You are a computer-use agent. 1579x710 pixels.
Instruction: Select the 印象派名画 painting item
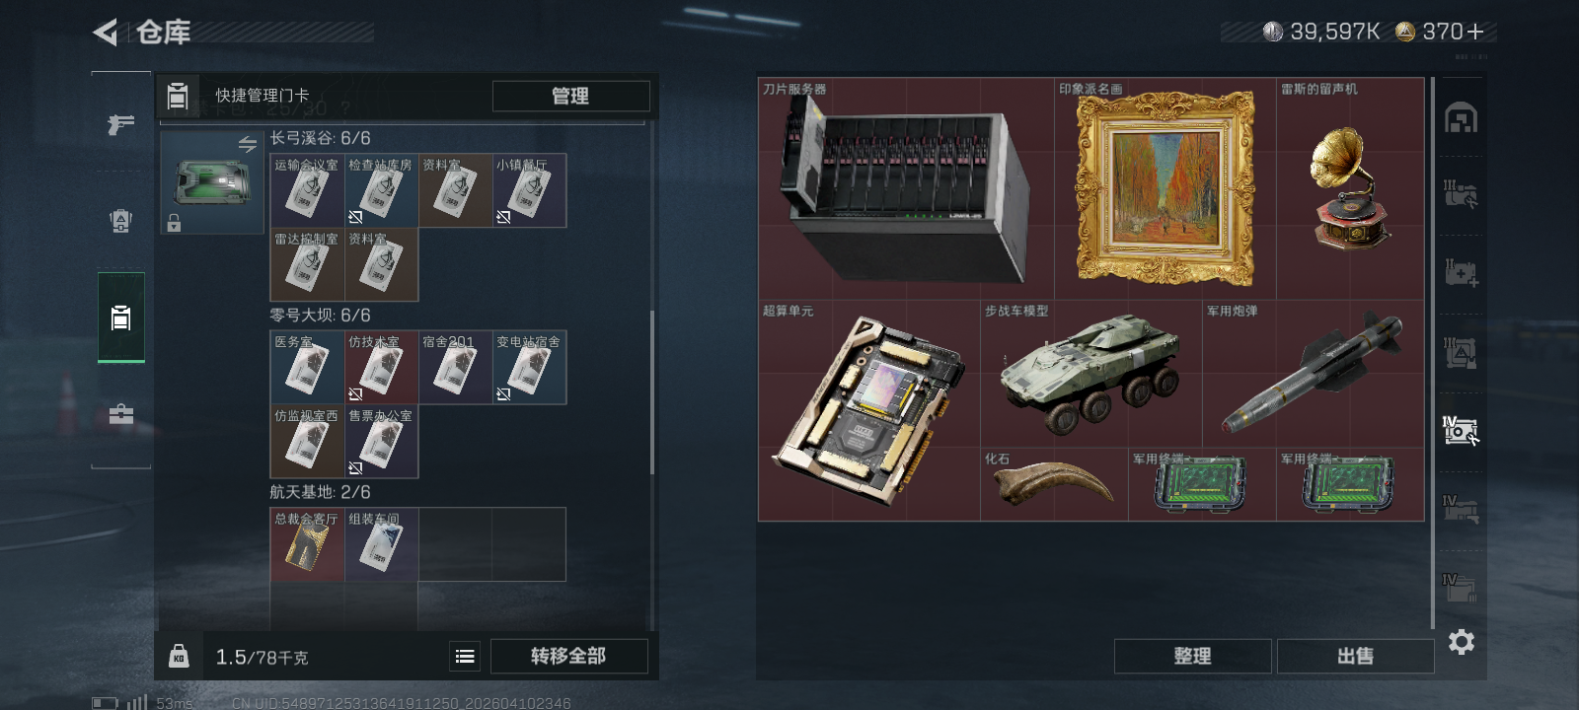[x=1165, y=189]
